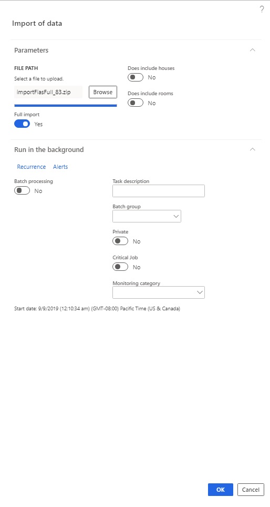Open the Batch group dropdown arrow

[x=176, y=216]
